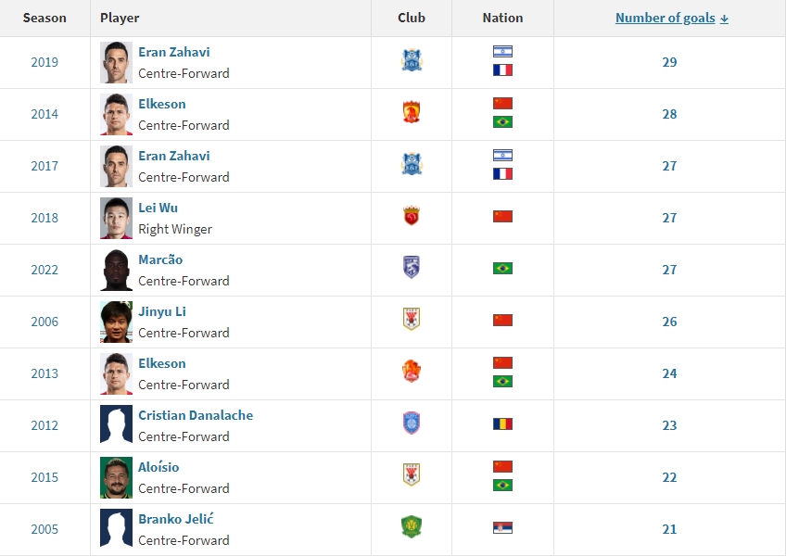Click Lei Wu's club crest icon

(x=412, y=217)
